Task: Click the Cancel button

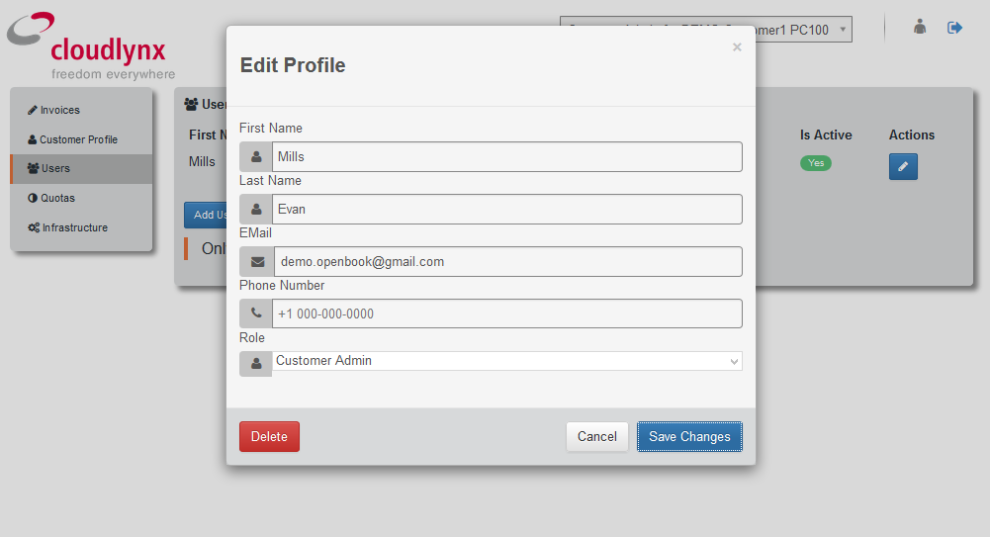Action: point(596,437)
